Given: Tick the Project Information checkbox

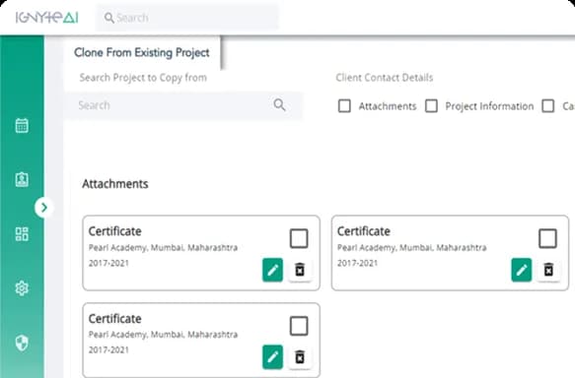Looking at the screenshot, I should 431,106.
